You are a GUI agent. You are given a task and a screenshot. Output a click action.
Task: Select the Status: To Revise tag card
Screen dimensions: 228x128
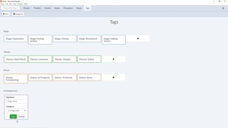(x=64, y=78)
